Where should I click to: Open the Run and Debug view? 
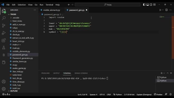tap(4, 33)
